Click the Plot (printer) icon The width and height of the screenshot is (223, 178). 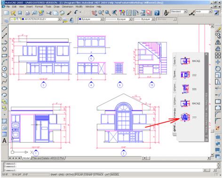point(28,13)
